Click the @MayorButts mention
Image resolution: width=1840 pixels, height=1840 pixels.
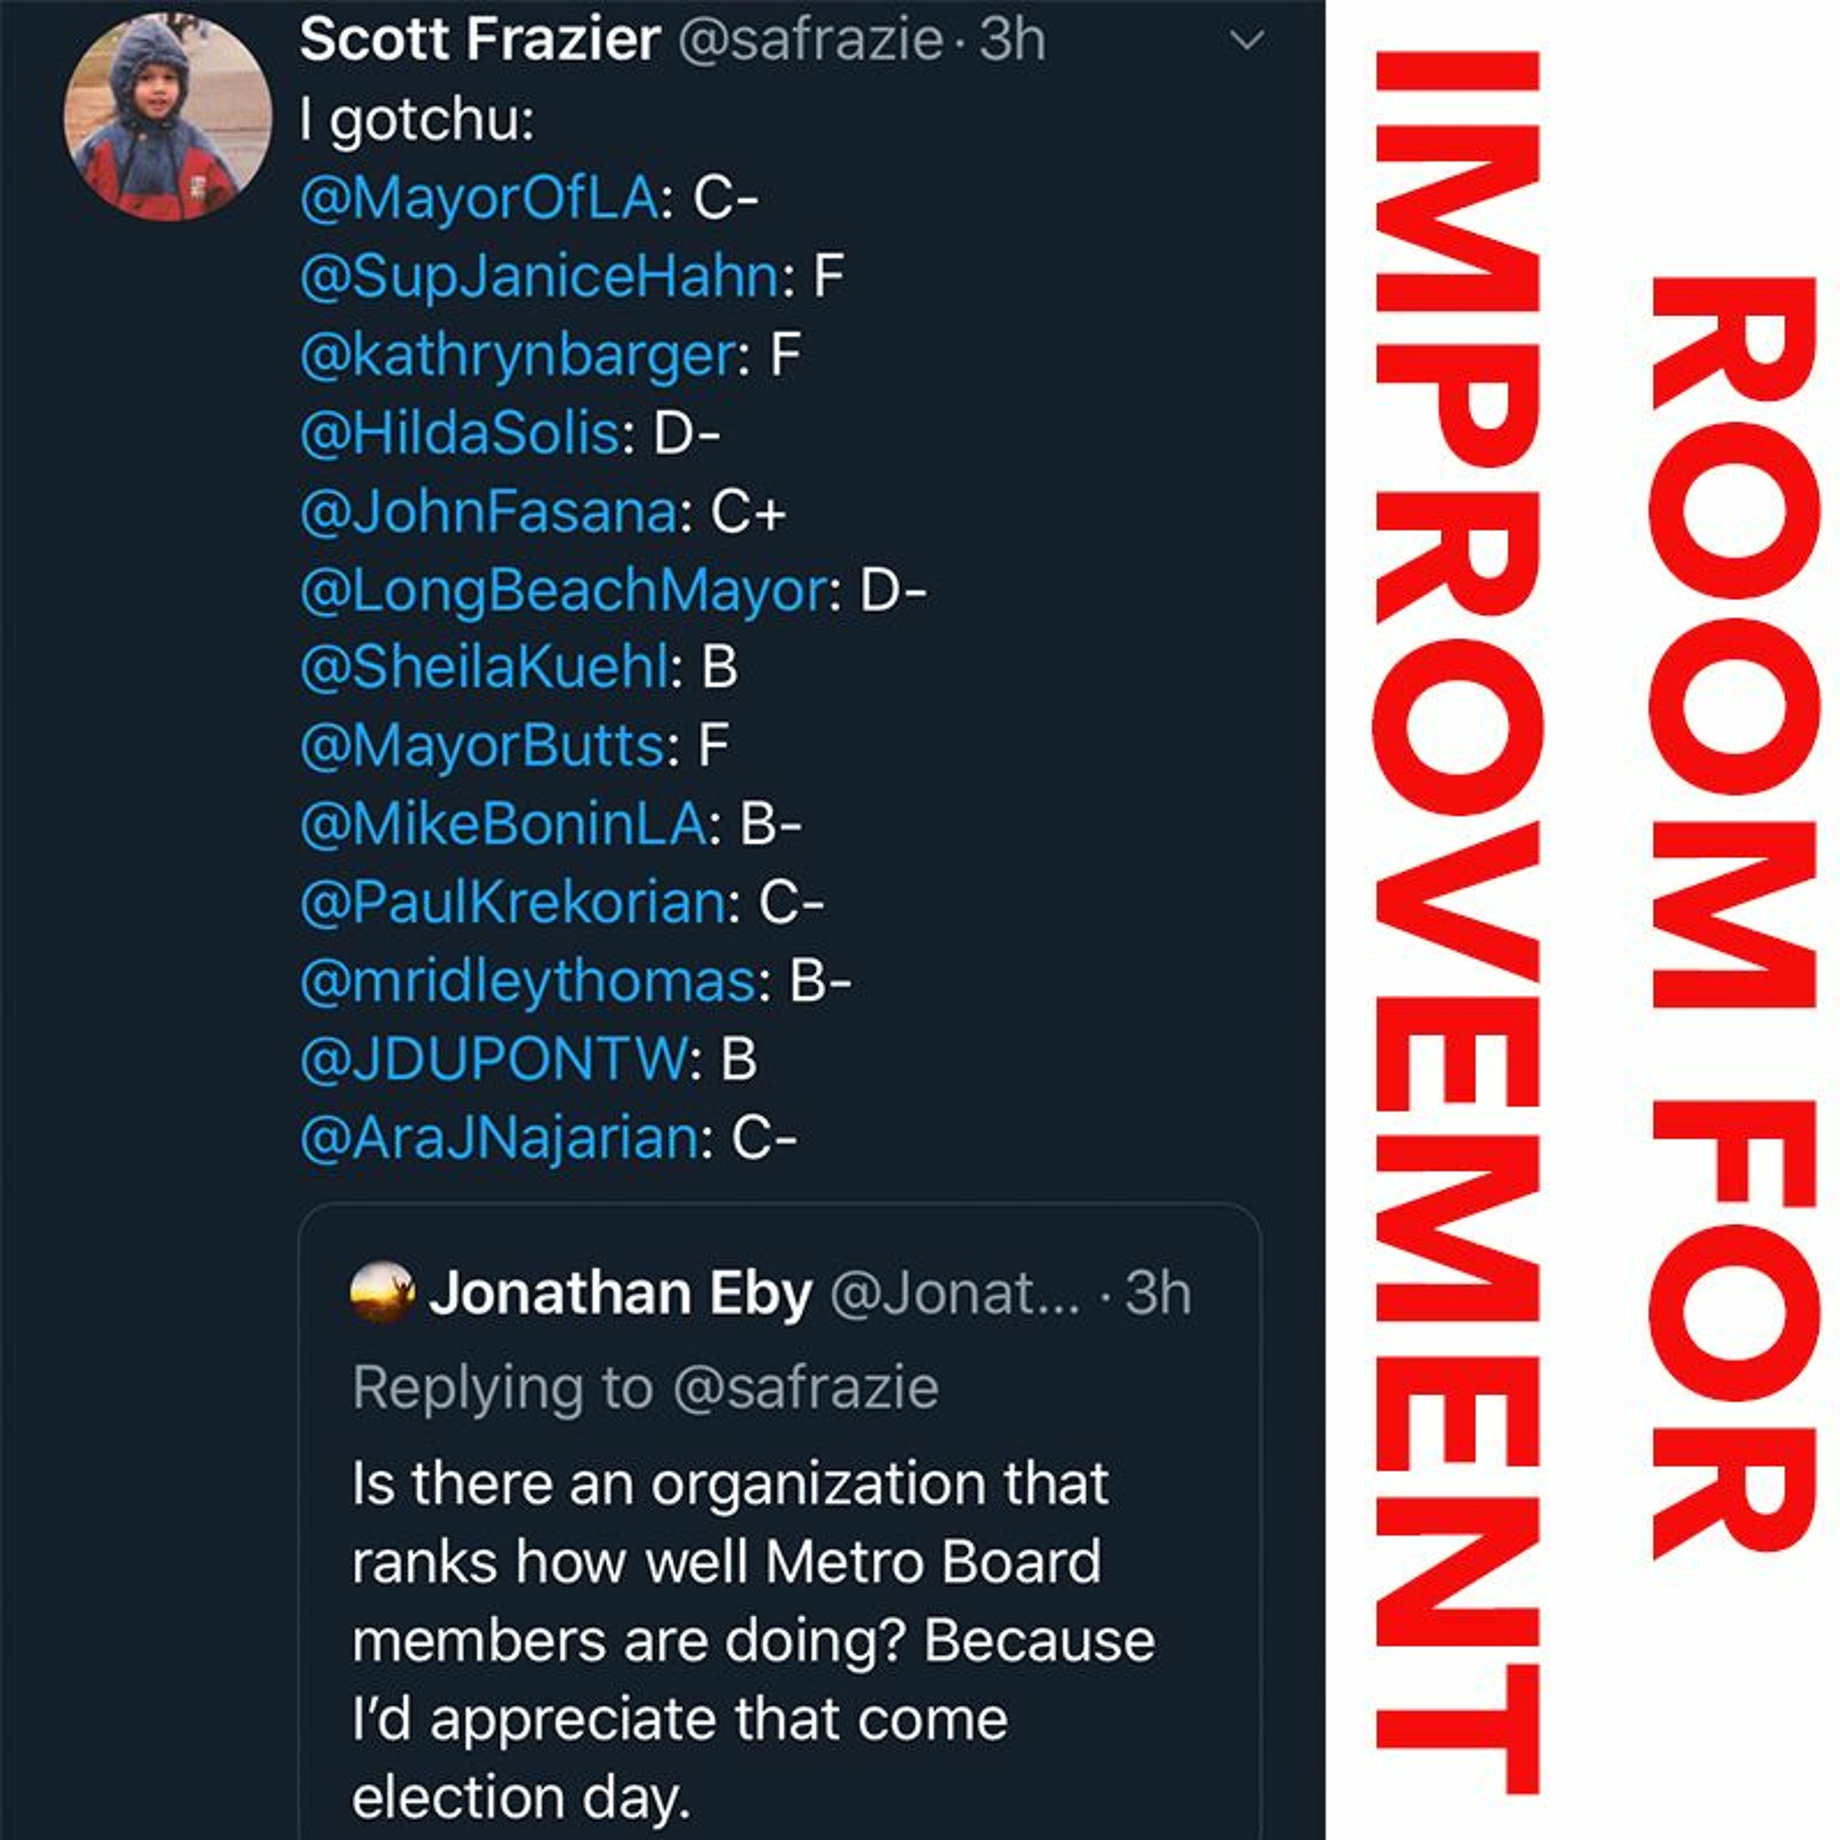click(482, 745)
